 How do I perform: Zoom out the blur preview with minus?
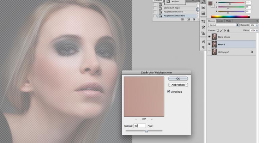pos(136,119)
